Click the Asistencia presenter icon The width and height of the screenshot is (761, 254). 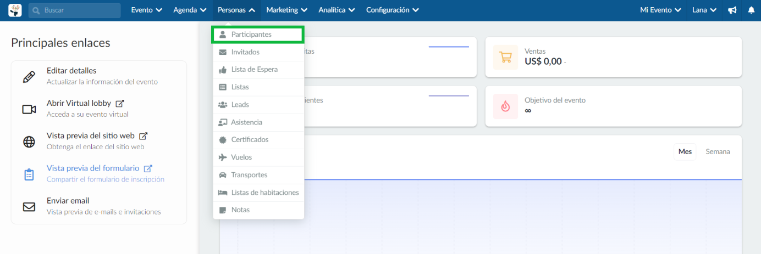tap(223, 122)
